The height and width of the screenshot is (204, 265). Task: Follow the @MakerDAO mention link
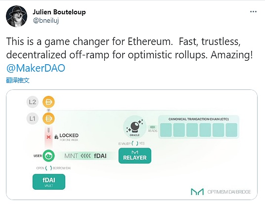point(36,68)
